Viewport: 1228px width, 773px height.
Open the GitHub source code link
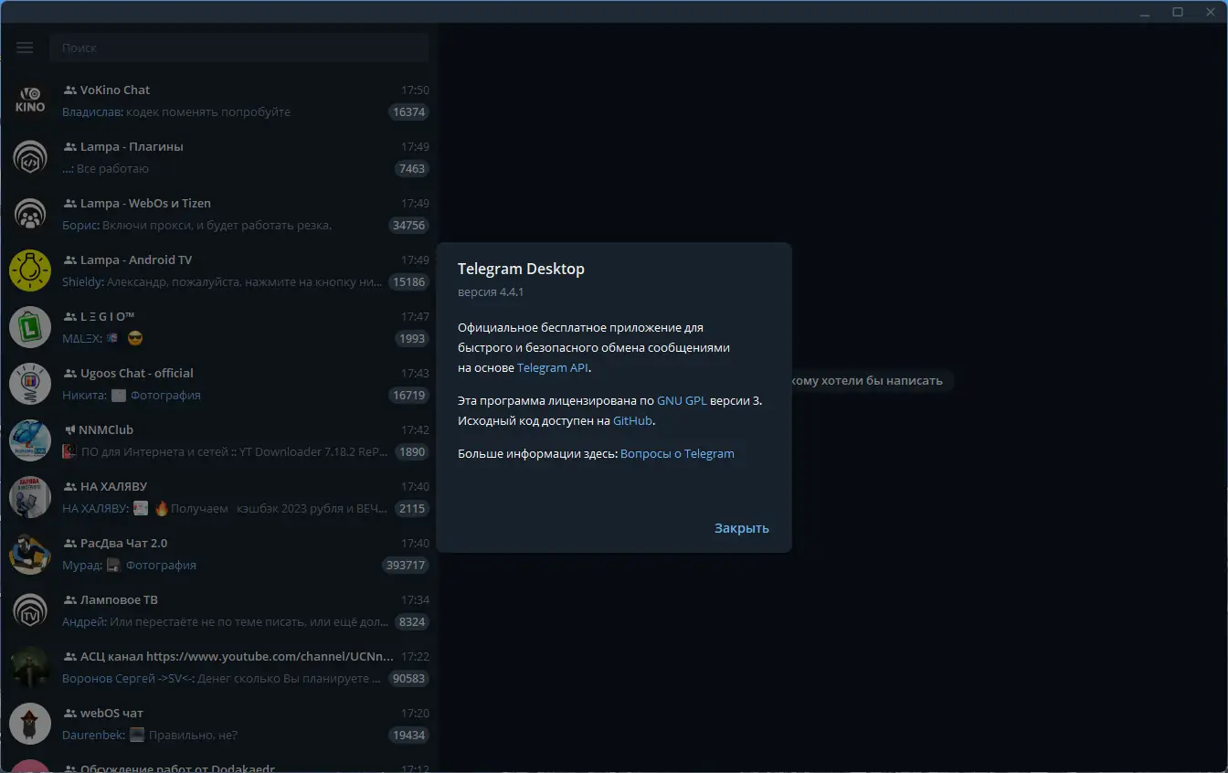[632, 420]
